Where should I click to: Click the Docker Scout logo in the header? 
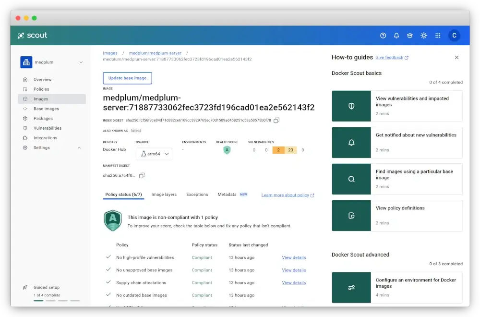pyautogui.click(x=32, y=35)
